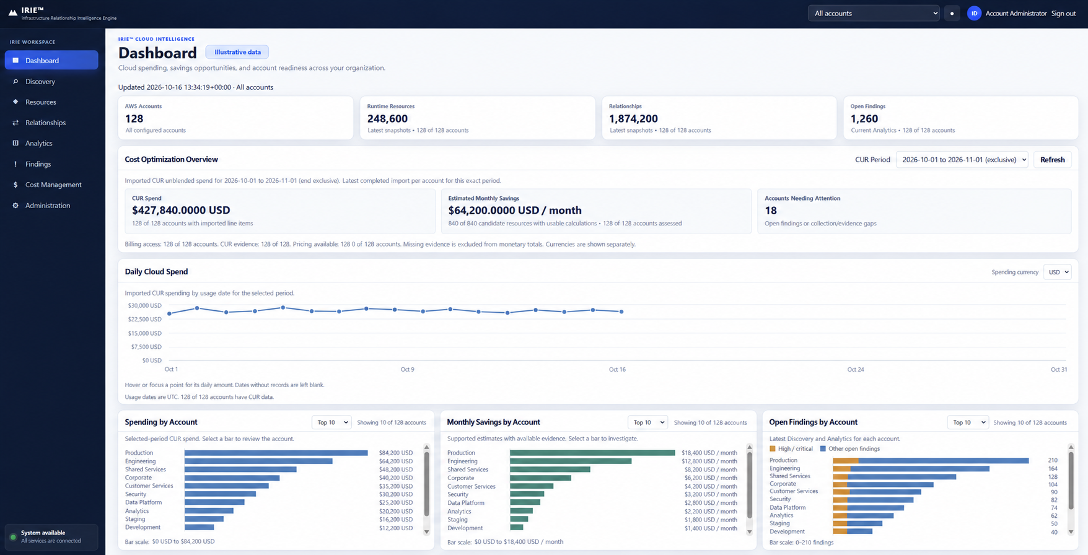Click the blue Other open findings legend swatch

coord(823,448)
